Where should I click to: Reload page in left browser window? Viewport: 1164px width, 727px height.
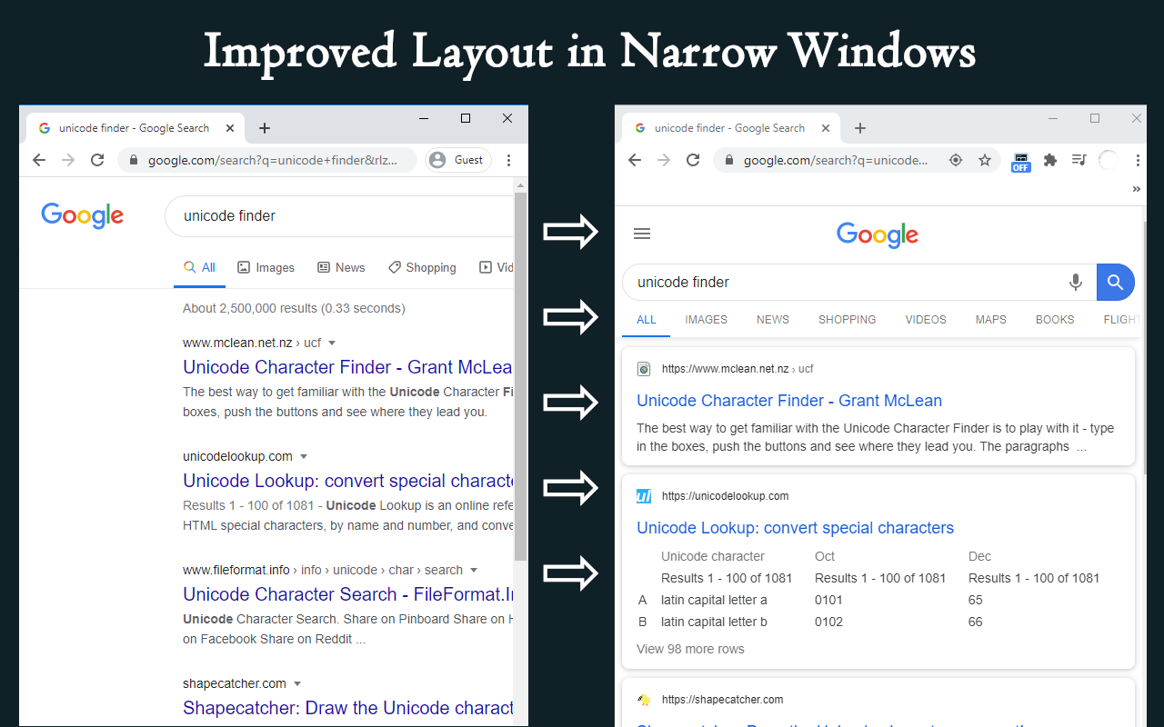[x=97, y=160]
